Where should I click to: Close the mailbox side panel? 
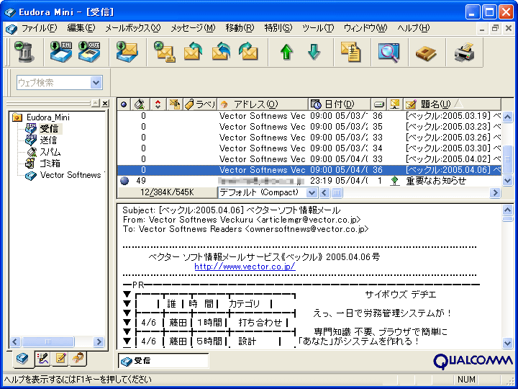(x=105, y=104)
